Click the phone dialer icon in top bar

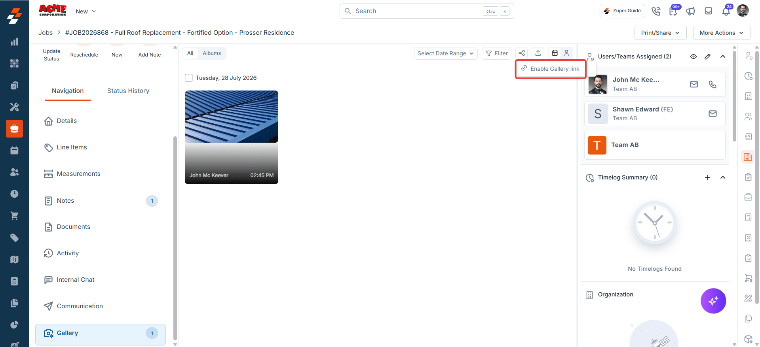(656, 11)
